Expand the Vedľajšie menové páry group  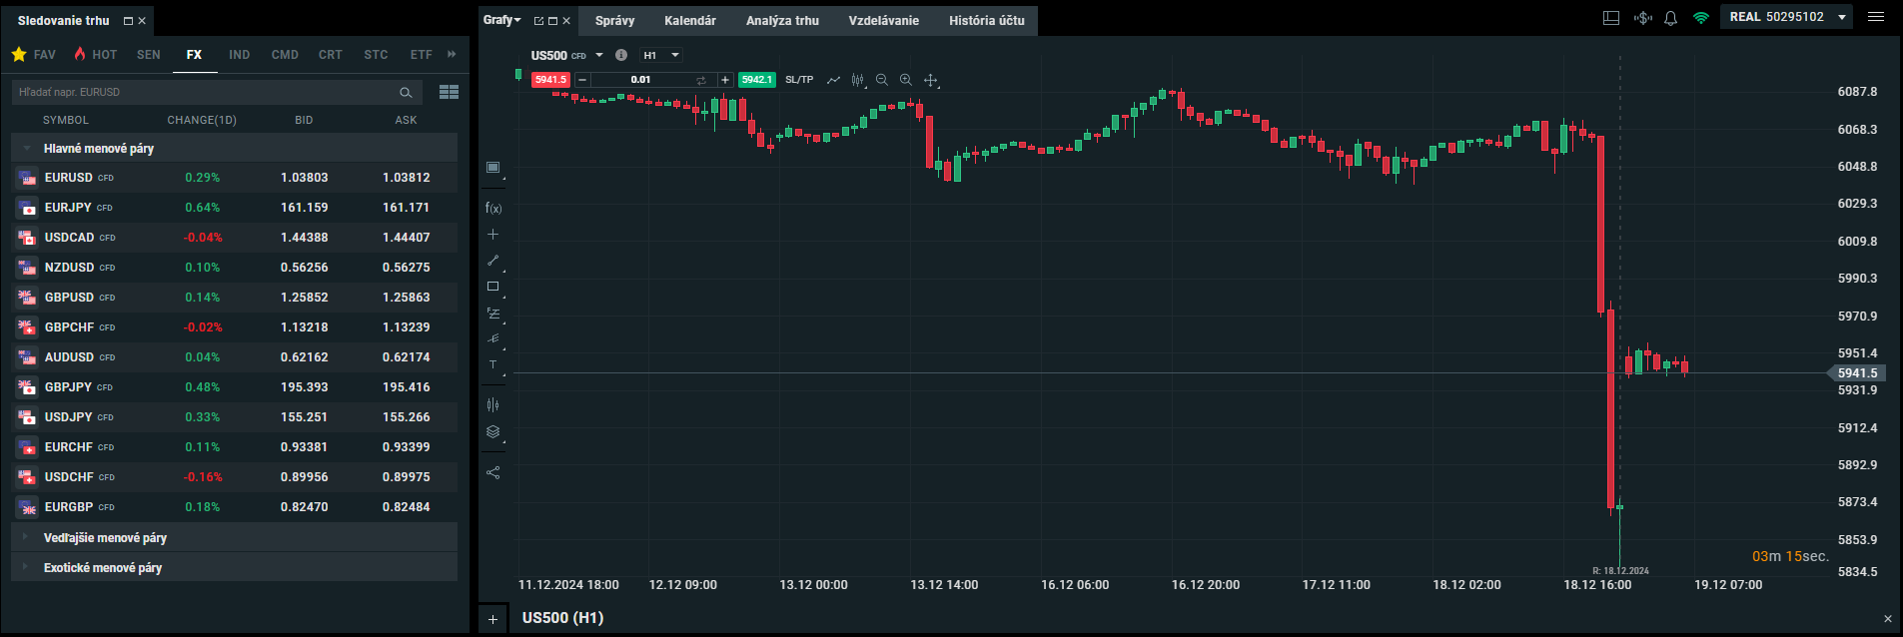coord(105,537)
